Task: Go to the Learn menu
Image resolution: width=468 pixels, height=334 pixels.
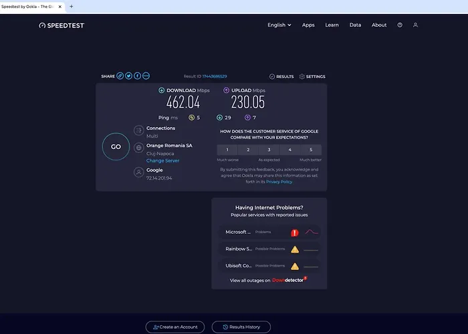Action: point(332,25)
